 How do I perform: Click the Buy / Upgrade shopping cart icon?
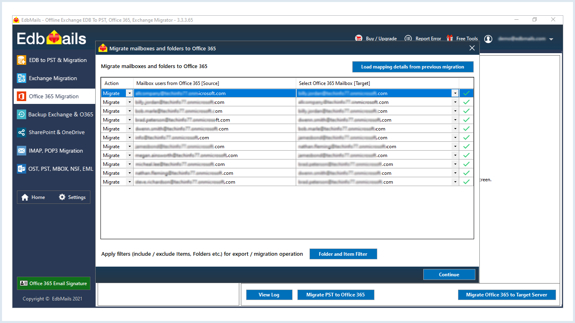359,38
